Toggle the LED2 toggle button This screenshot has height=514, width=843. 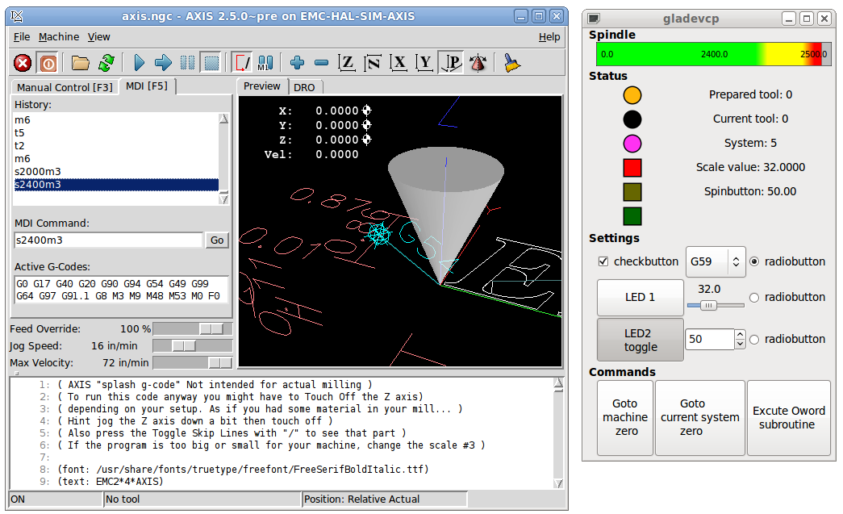[x=641, y=340]
